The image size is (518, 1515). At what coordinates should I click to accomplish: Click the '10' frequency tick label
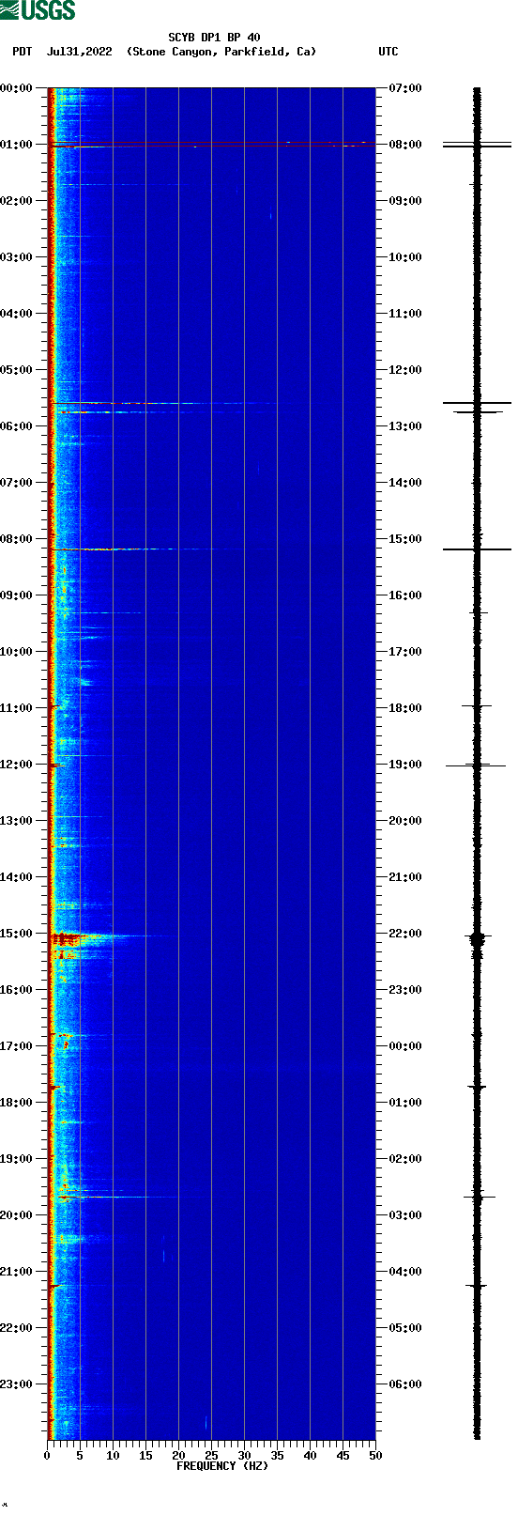point(113,1457)
